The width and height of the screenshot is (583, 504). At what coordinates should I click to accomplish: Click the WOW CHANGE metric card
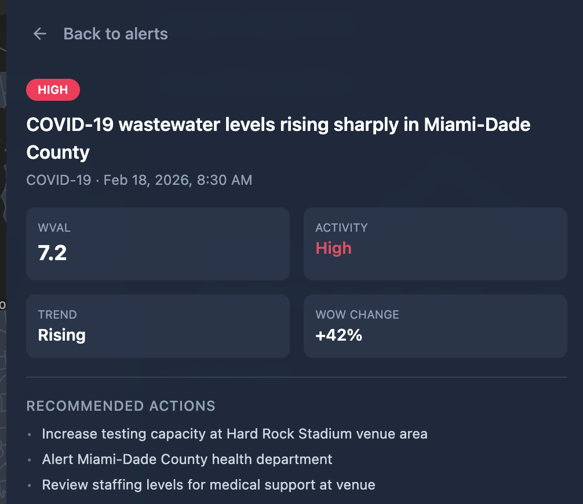(x=435, y=326)
